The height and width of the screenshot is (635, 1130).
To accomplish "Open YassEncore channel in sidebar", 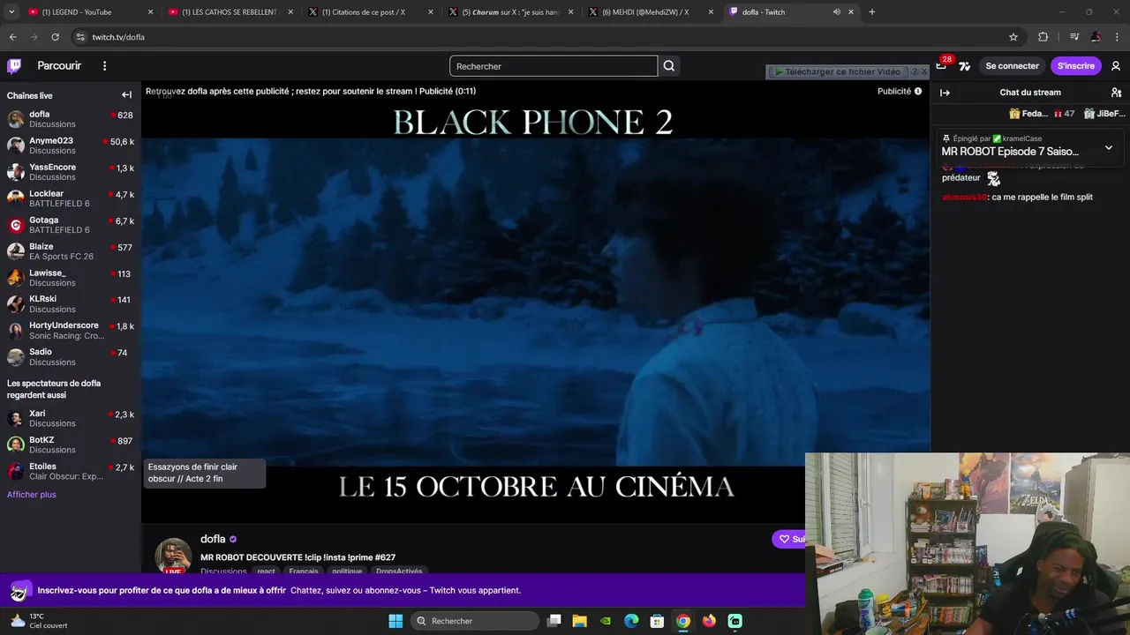I will pos(71,172).
